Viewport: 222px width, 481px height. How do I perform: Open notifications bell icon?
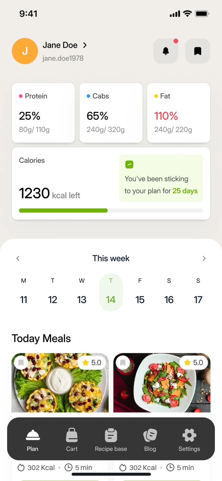point(166,51)
